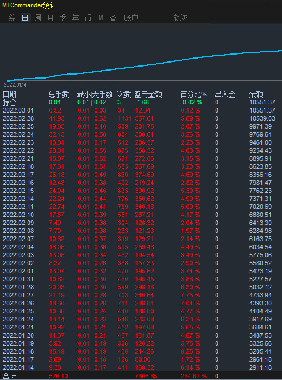Click the 次数 column header
The width and height of the screenshot is (282, 380).
[x=124, y=94]
